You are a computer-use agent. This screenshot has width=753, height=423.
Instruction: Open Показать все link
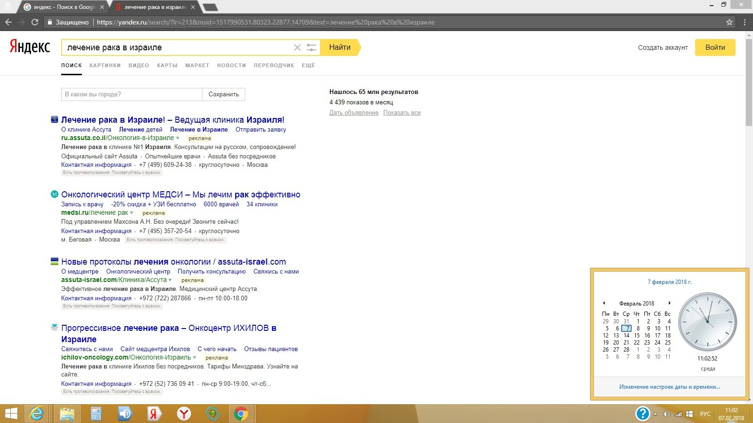402,113
